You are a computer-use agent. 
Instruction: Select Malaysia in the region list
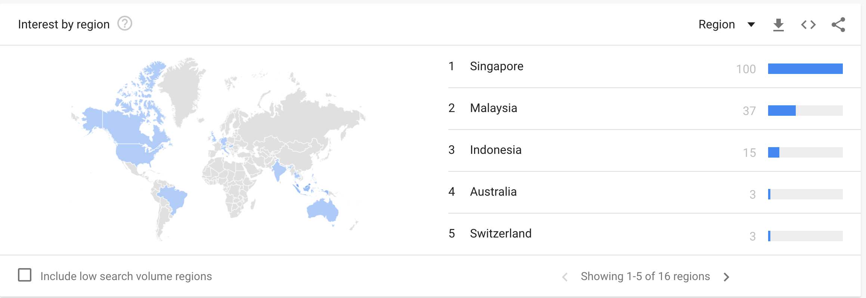(494, 108)
